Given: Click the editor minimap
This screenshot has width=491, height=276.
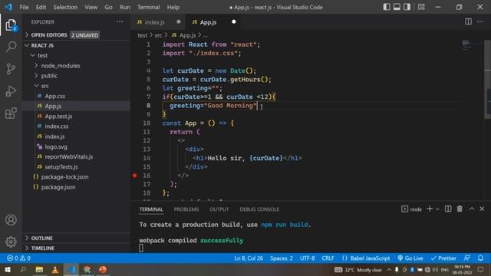Looking at the screenshot, I should tap(466, 45).
